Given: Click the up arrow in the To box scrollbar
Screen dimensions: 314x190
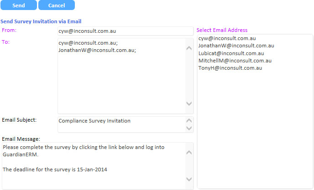Looking at the screenshot, I should pos(189,48).
